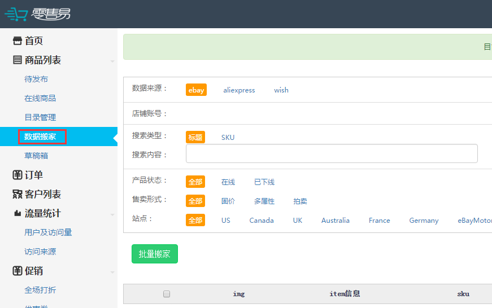Click the 首页 home store icon
This screenshot has width=492, height=308.
[x=18, y=41]
